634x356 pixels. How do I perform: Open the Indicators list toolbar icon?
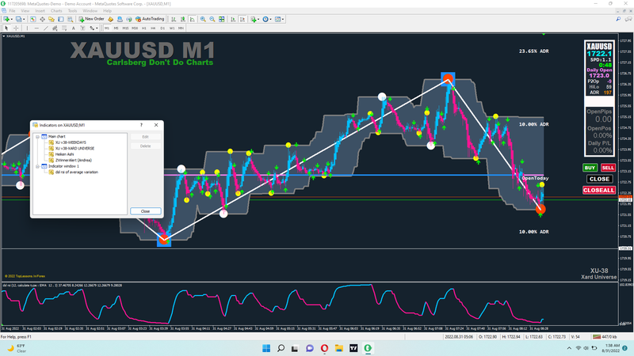(254, 19)
